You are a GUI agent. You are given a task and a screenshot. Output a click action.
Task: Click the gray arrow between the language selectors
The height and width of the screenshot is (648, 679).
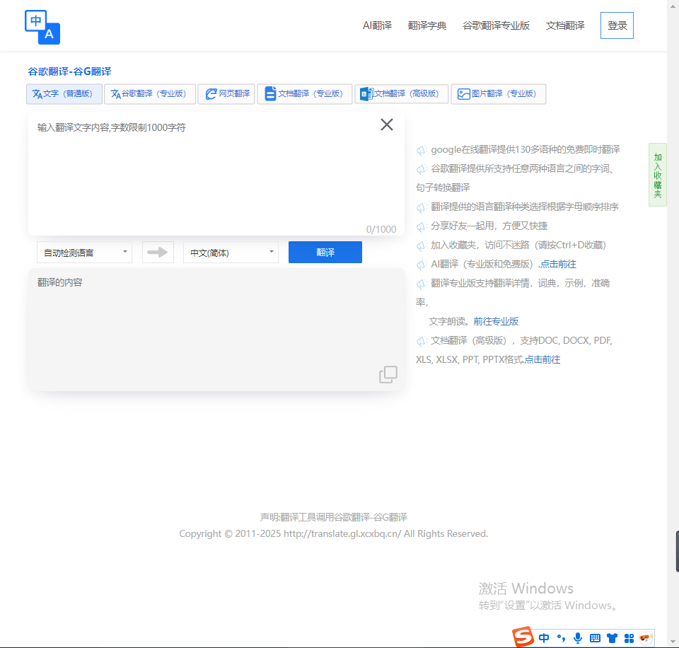[x=158, y=252]
